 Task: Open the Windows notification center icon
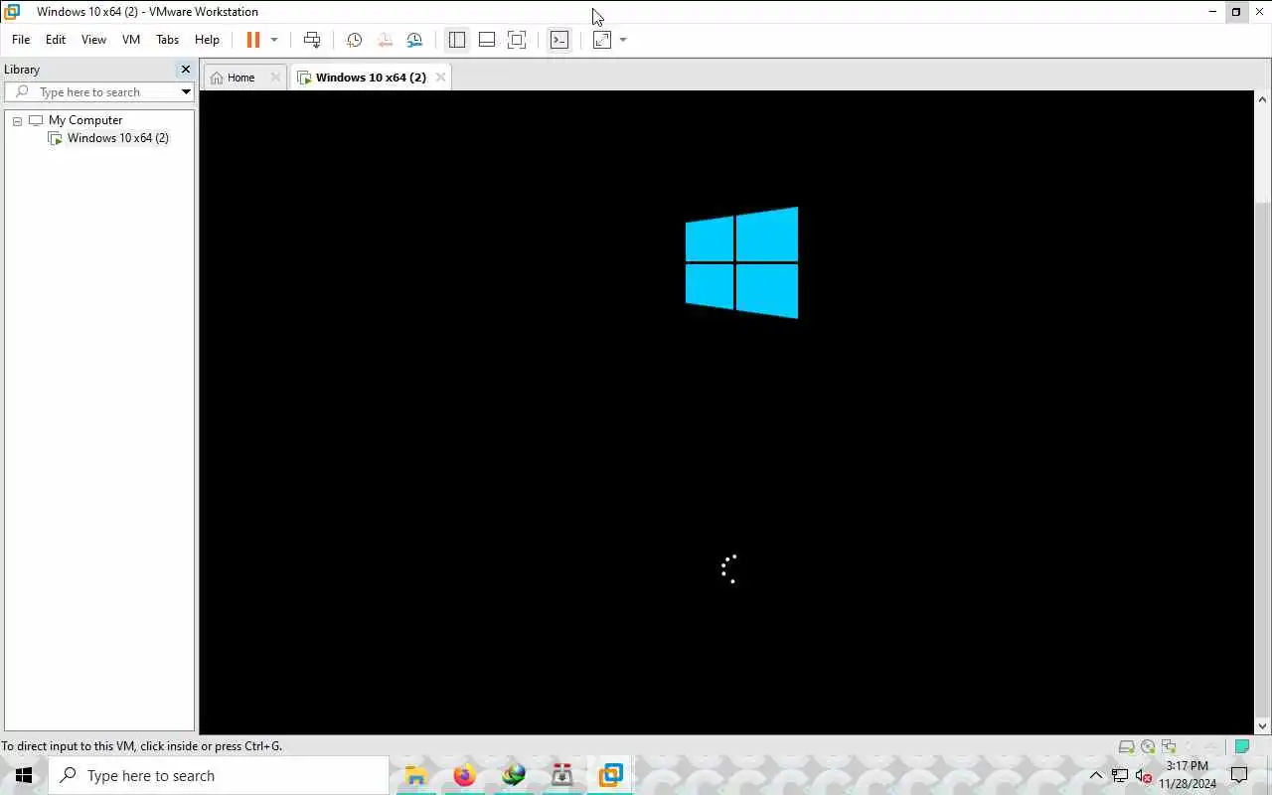[x=1239, y=775]
